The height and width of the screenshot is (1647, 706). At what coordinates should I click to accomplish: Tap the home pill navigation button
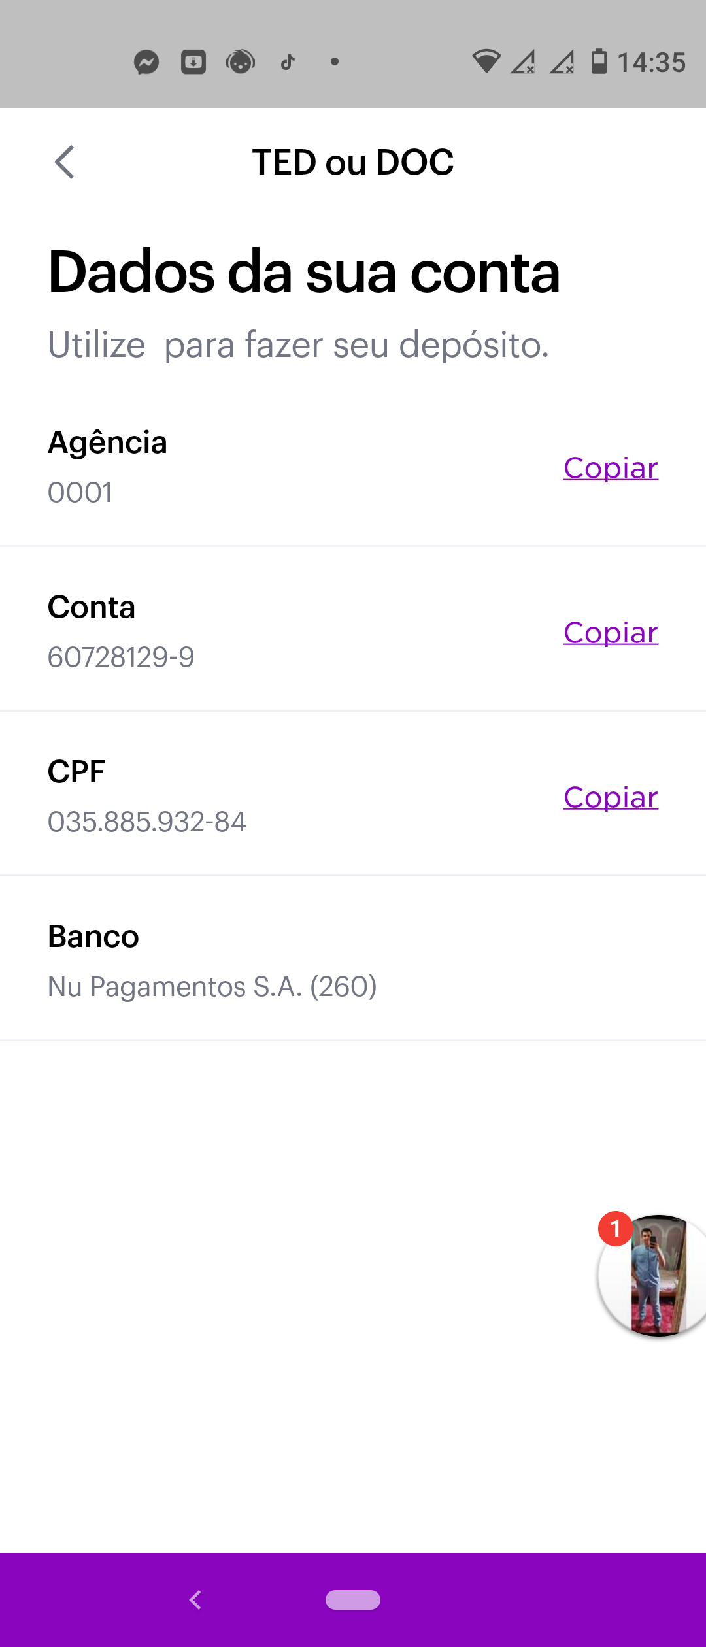click(x=353, y=1600)
